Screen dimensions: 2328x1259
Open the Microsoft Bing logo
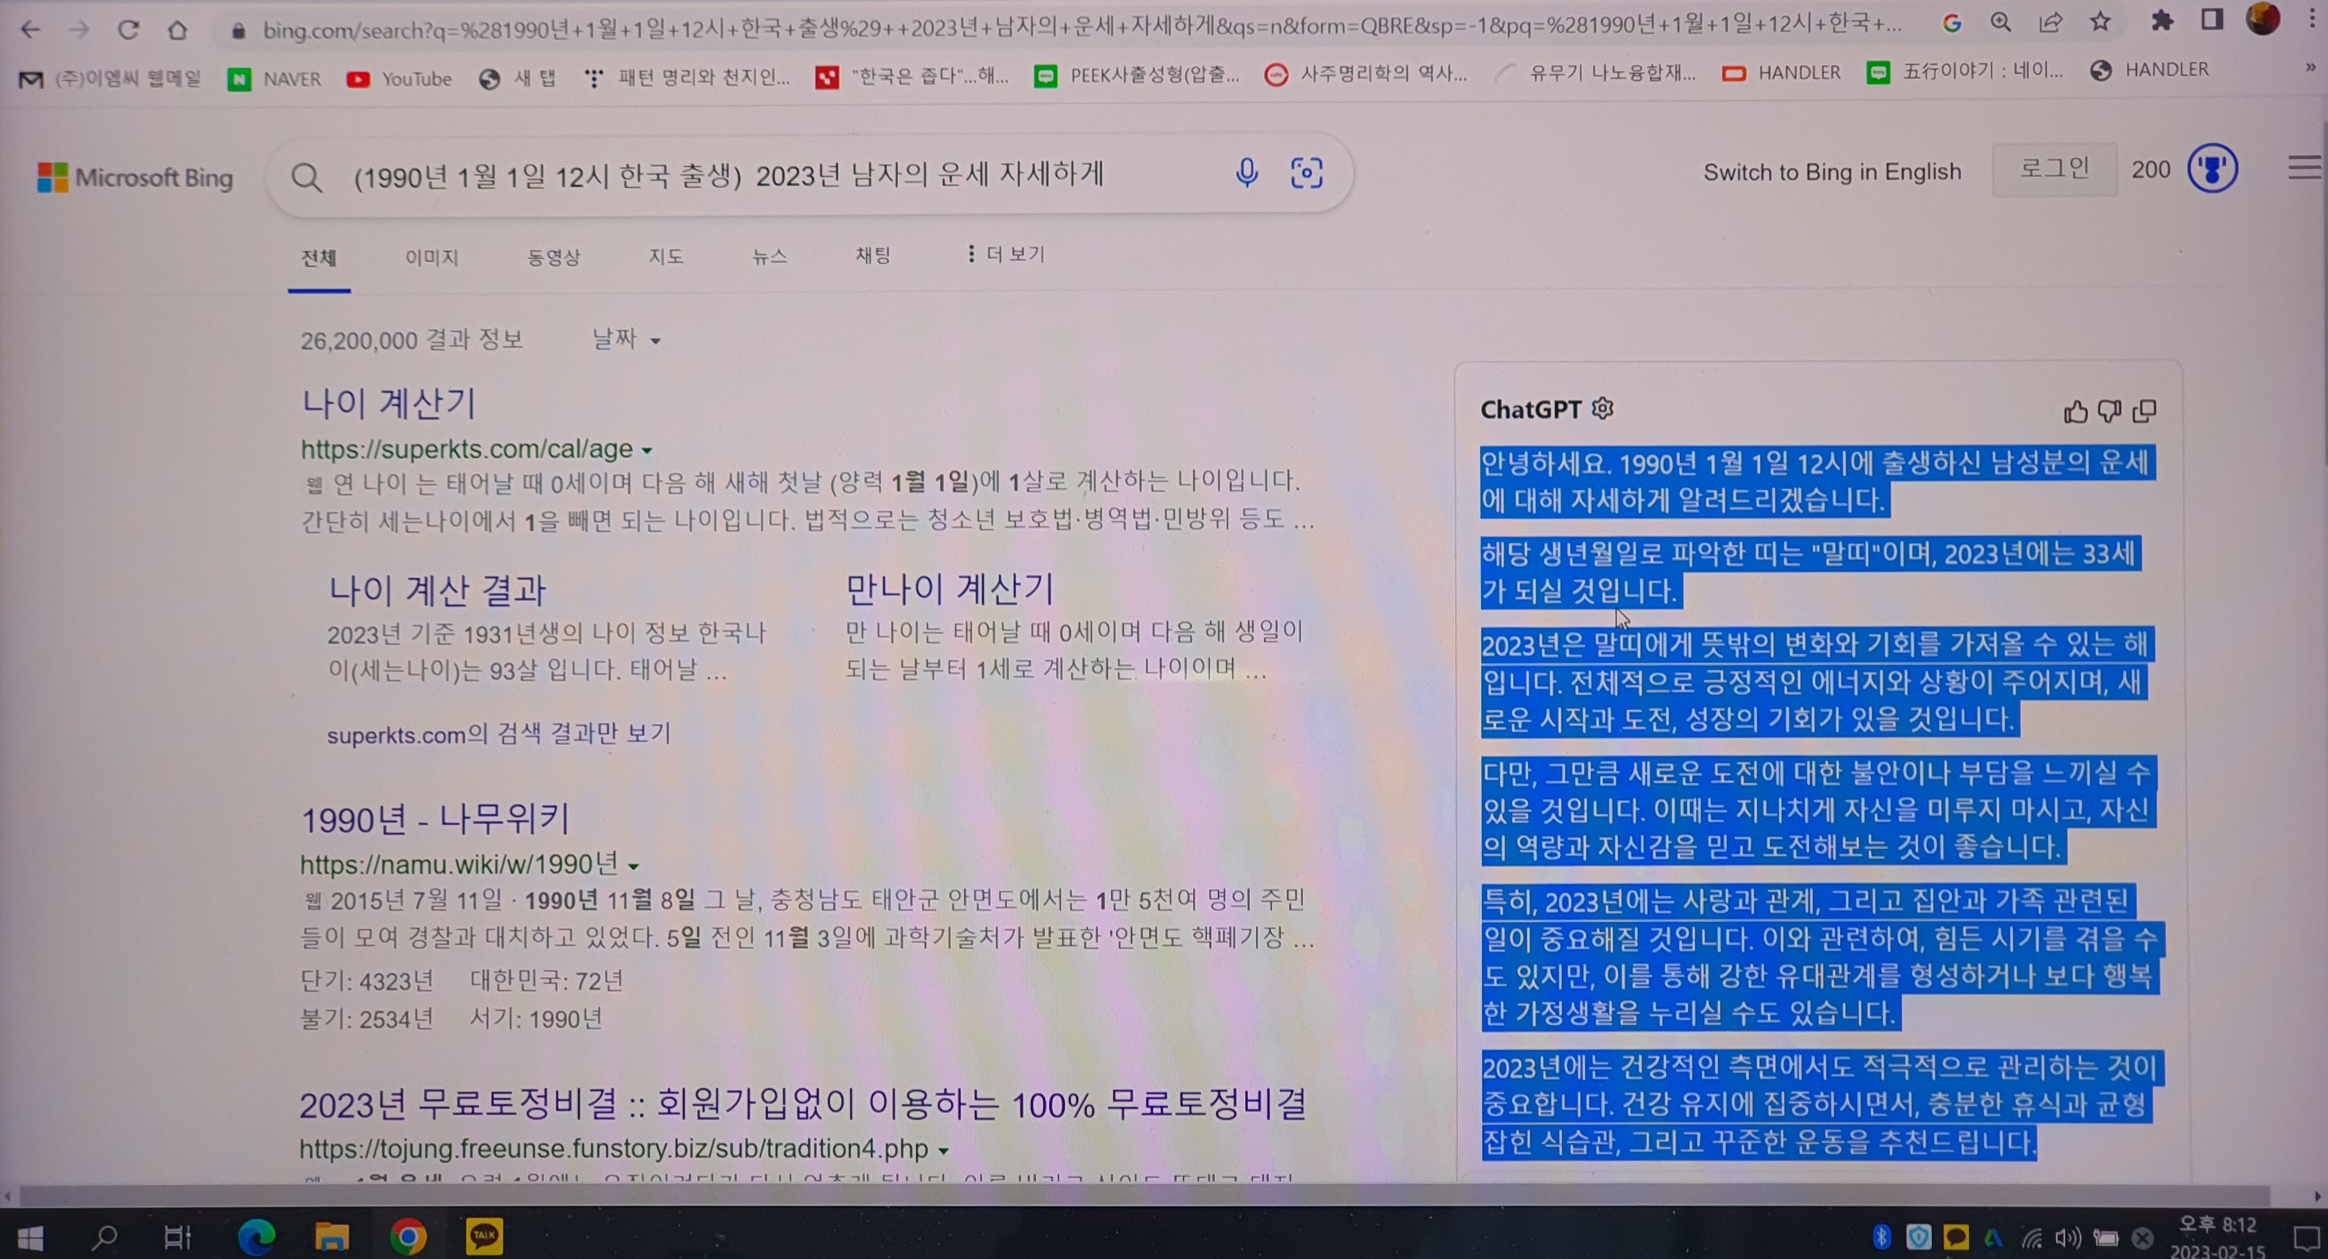[135, 177]
